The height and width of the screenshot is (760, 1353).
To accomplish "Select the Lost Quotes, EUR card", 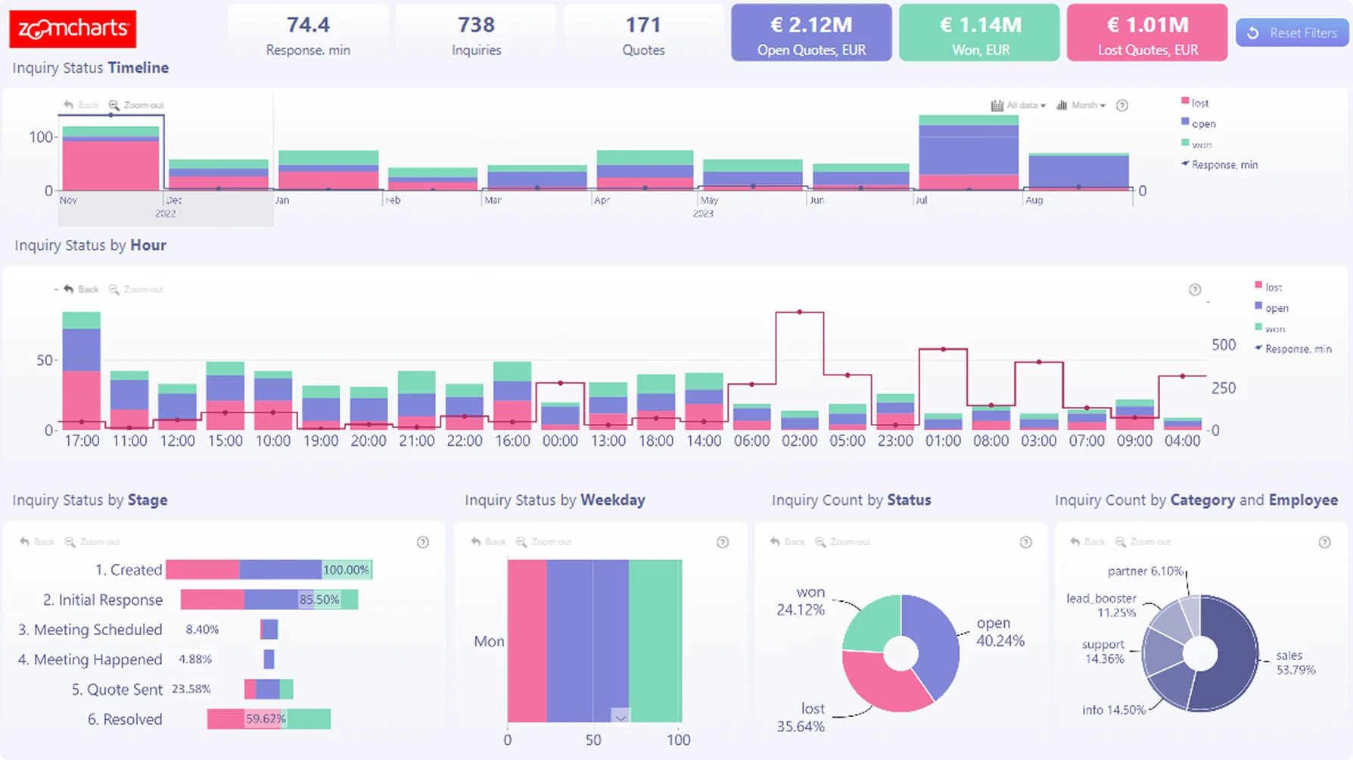I will tap(1147, 33).
